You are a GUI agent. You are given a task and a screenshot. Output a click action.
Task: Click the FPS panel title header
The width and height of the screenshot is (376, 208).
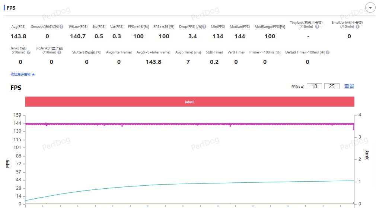click(x=11, y=7)
